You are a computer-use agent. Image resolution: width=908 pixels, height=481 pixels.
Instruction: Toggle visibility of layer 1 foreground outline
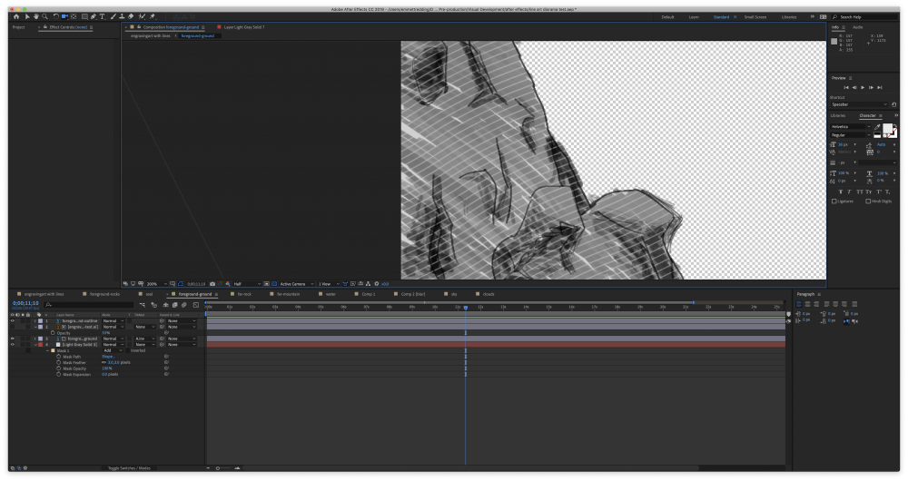(12, 320)
